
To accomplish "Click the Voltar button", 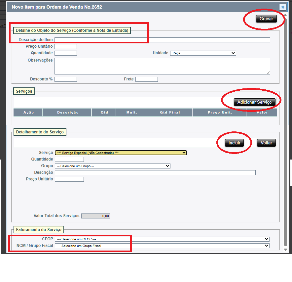I will [x=266, y=143].
